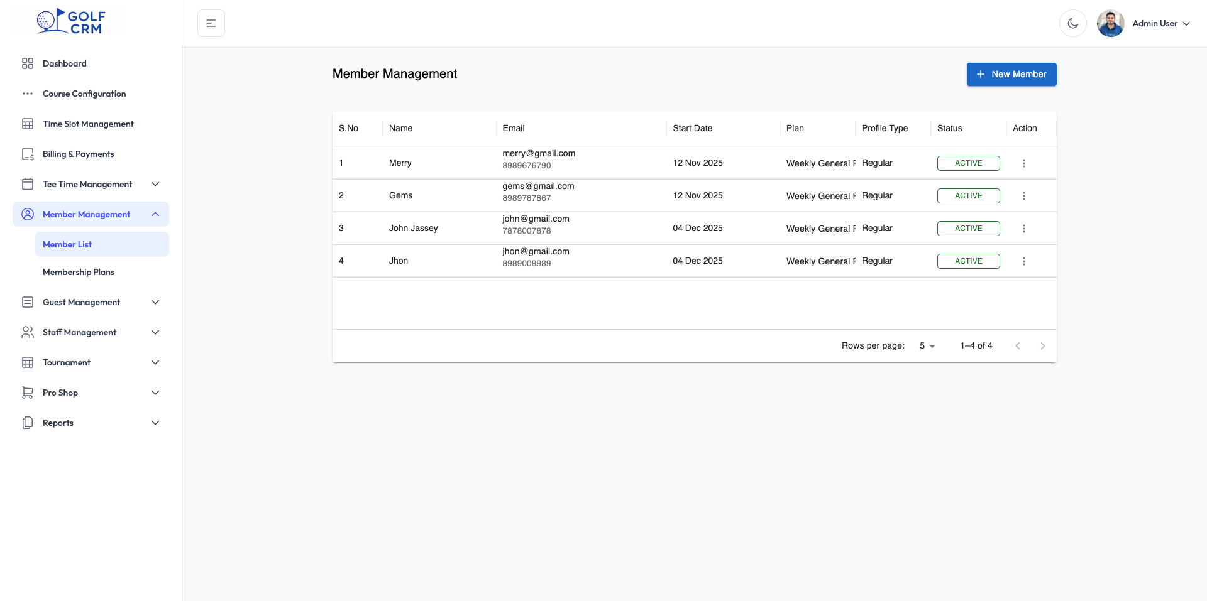Toggle dark mode with the moon icon
Screen dimensions: 1207x601
(x=1073, y=23)
